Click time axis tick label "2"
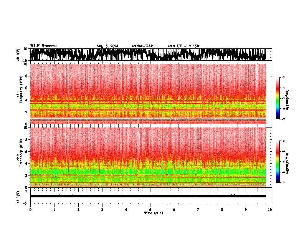 pos(78,210)
